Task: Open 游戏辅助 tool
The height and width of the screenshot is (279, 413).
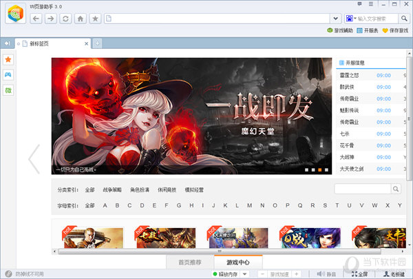Action: pos(340,30)
